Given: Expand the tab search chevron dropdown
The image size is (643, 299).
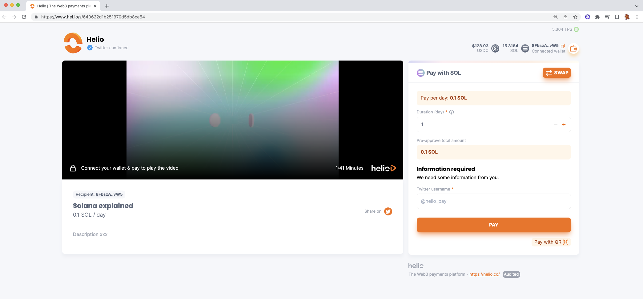Looking at the screenshot, I should click(637, 6).
